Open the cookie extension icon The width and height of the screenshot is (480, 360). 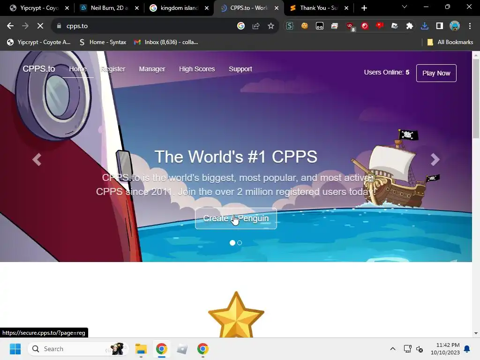coord(305,26)
